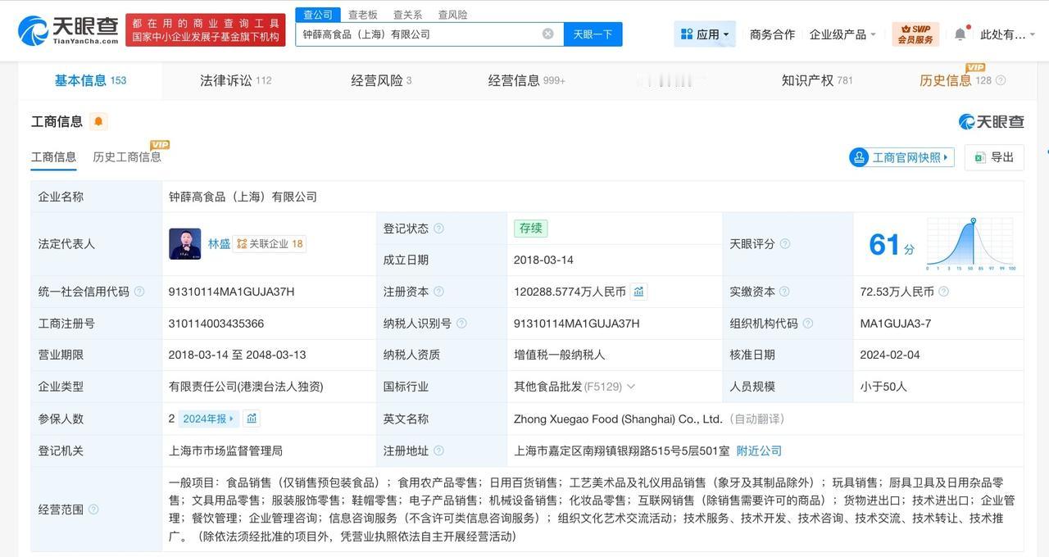
Task: Select the 查公司 search tab
Action: [x=318, y=15]
